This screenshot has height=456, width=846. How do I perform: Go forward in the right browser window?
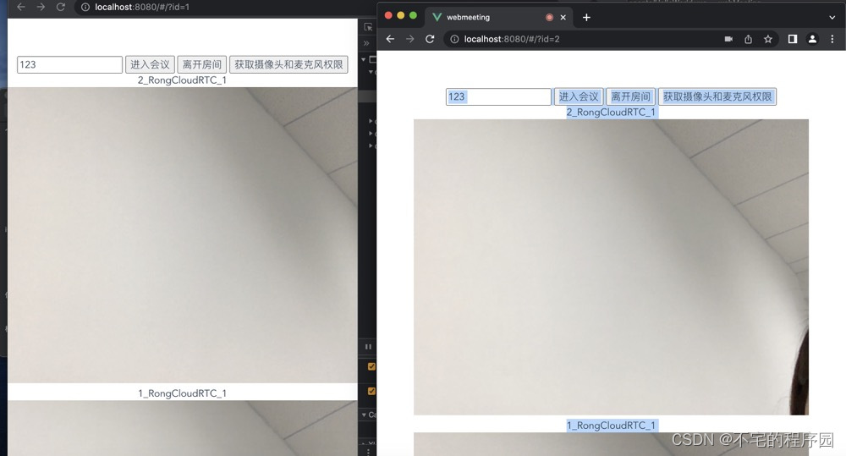410,39
